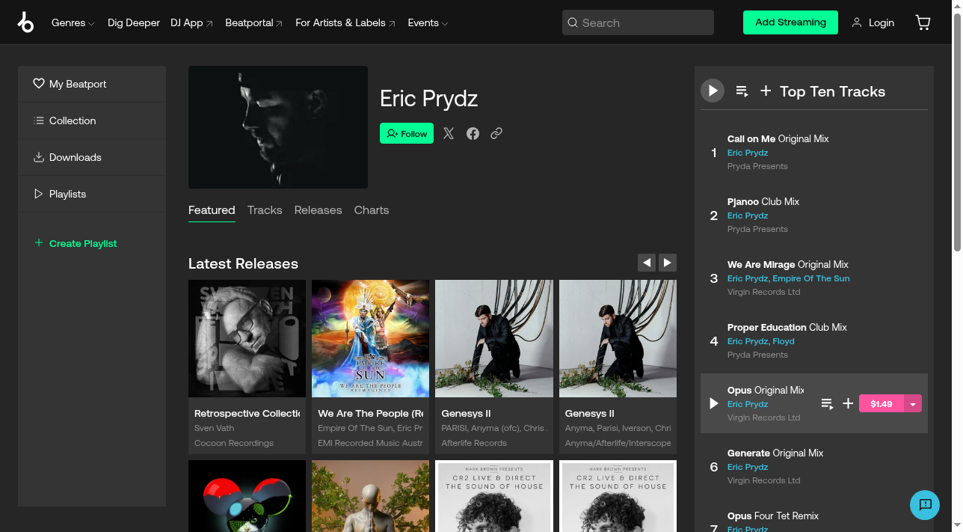
Task: Add Opus Original Mix to queue
Action: point(827,403)
